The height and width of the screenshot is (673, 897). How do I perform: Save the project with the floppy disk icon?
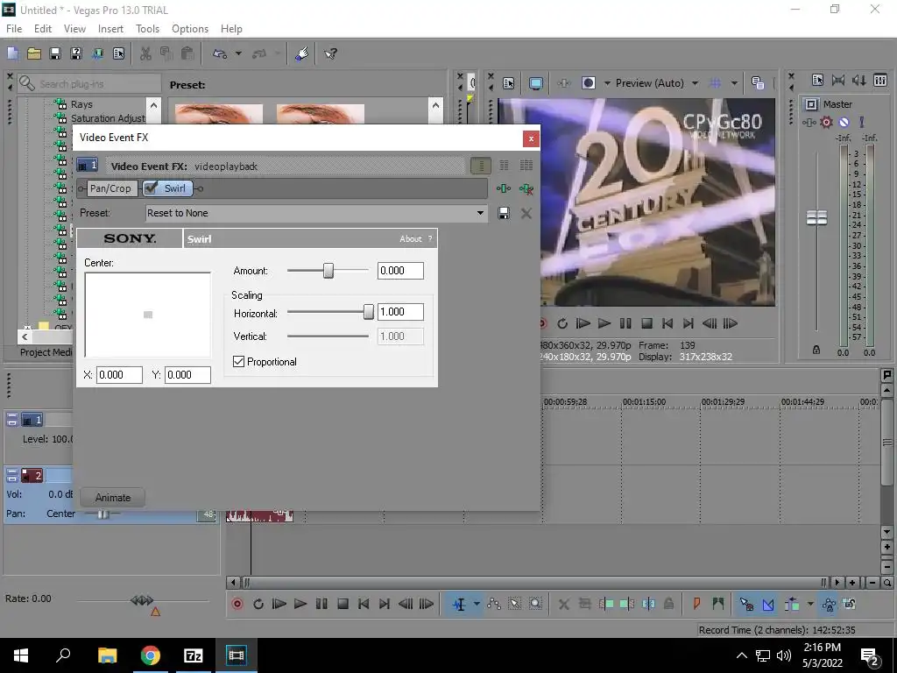(55, 53)
